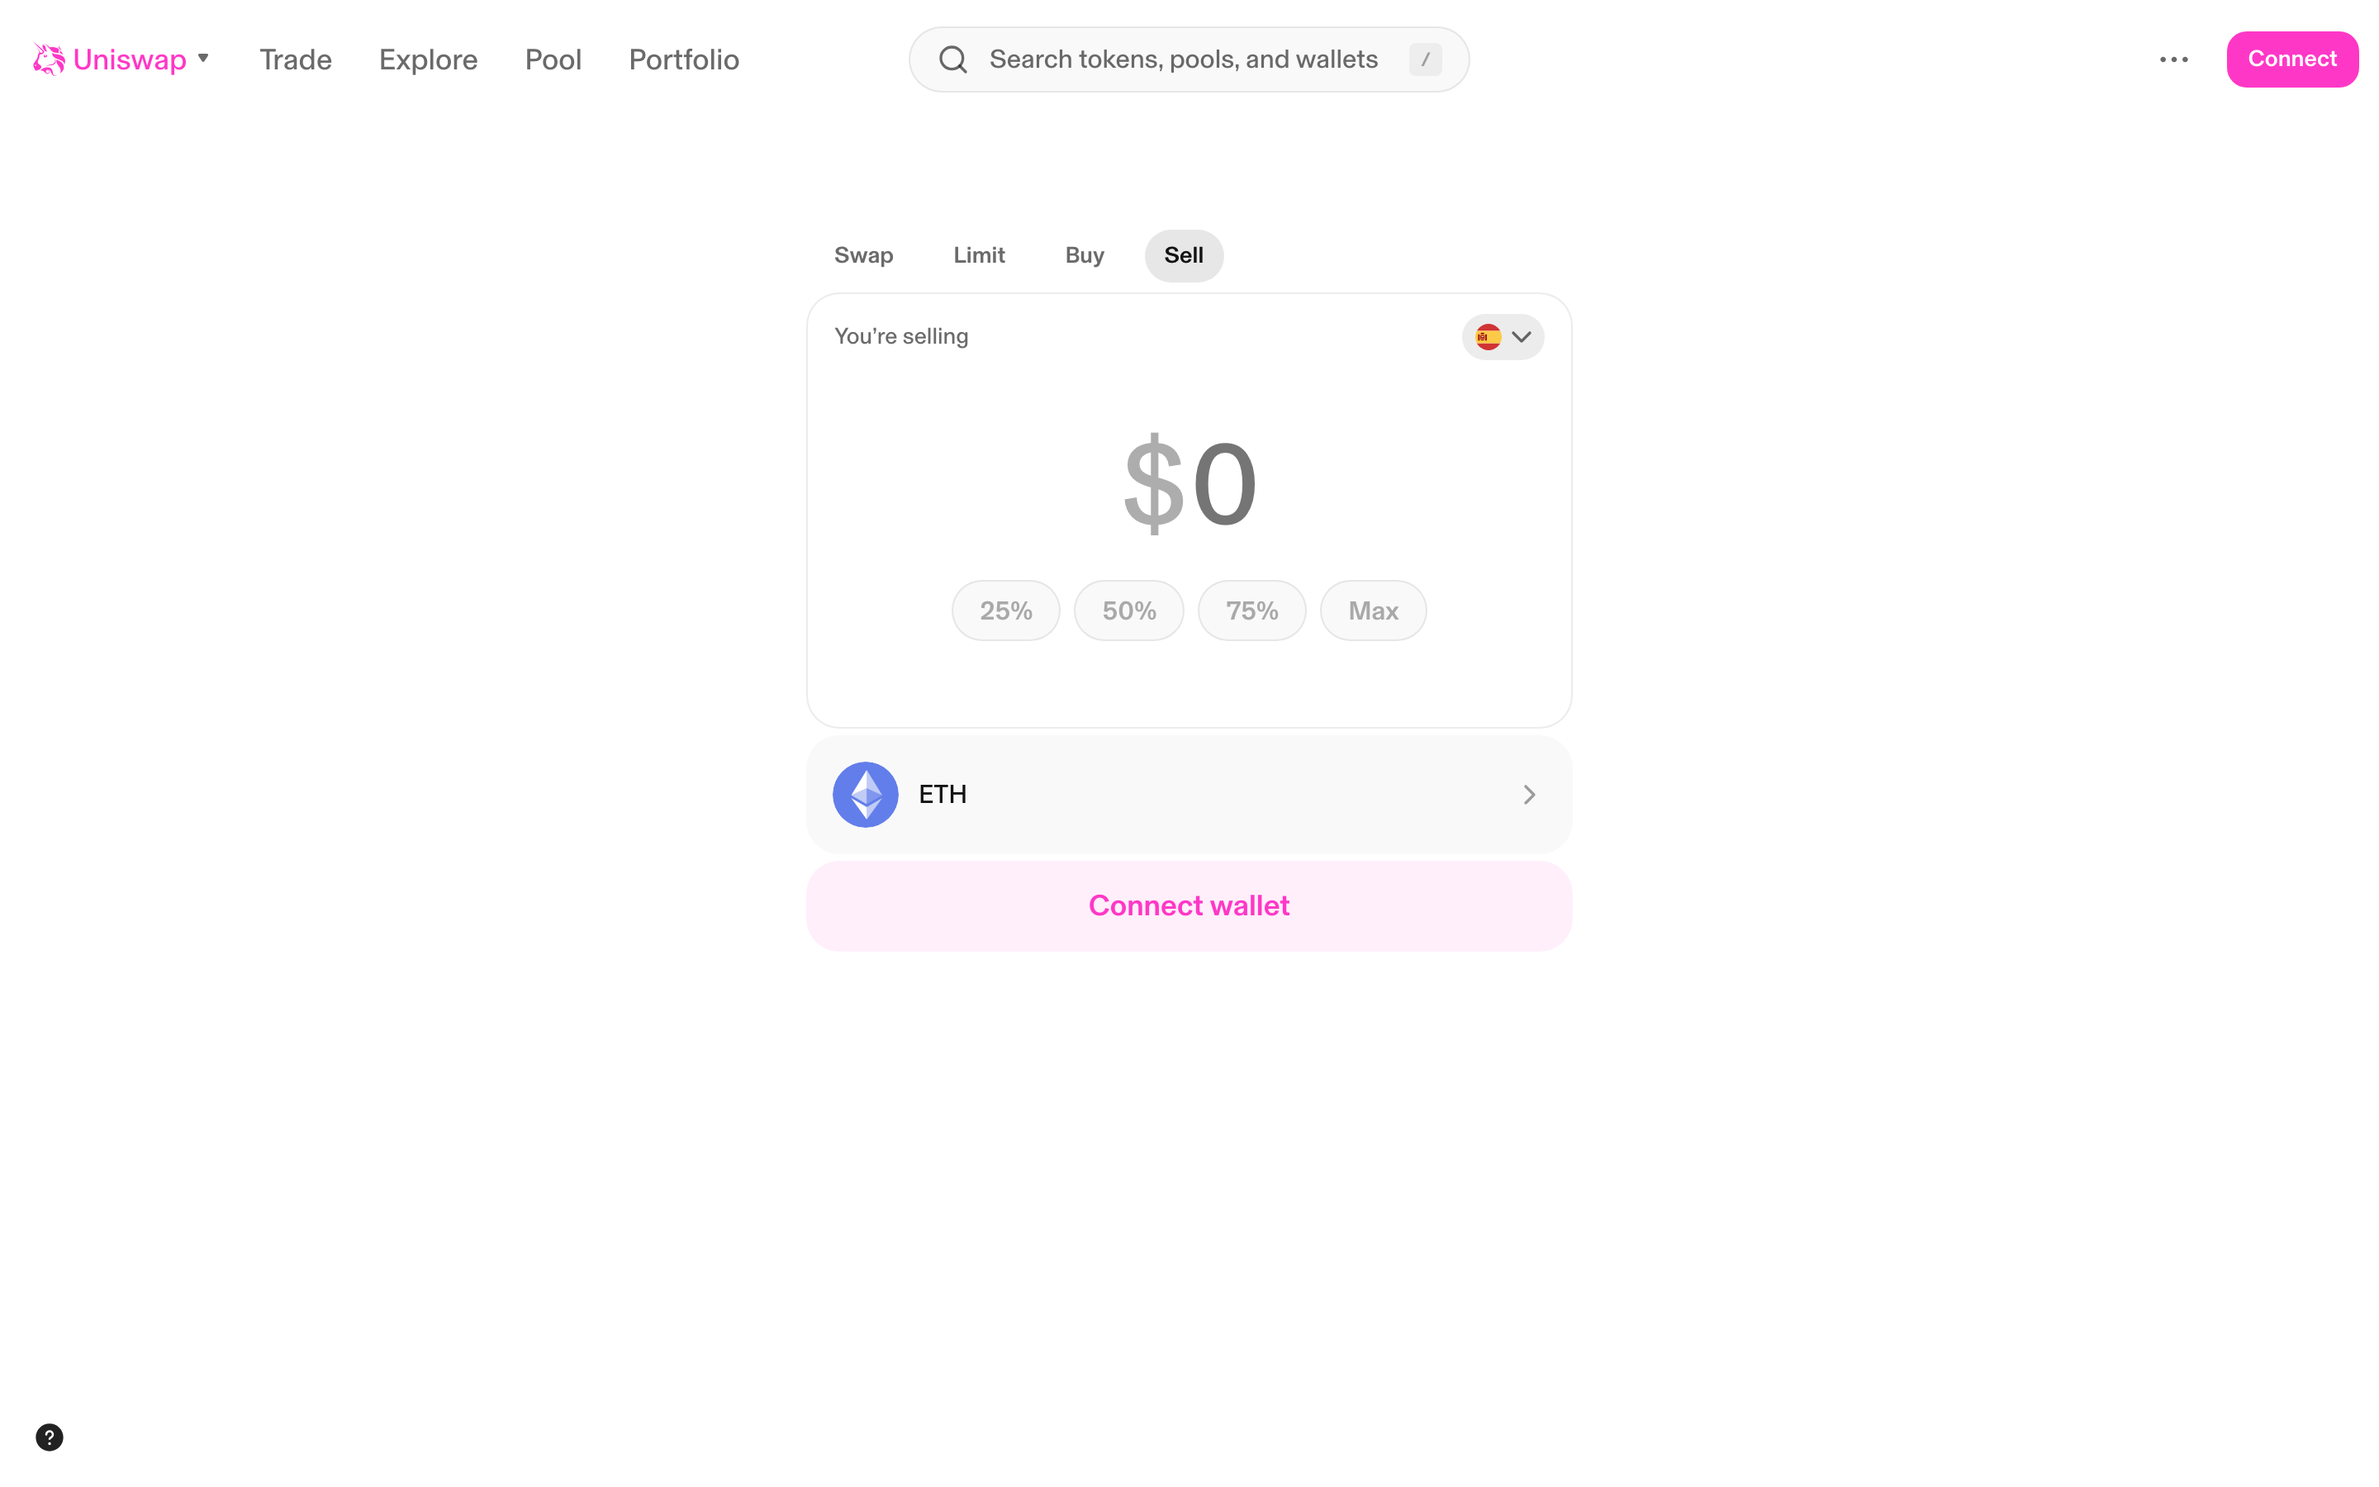
Task: Click the search magnifier icon
Action: [x=952, y=59]
